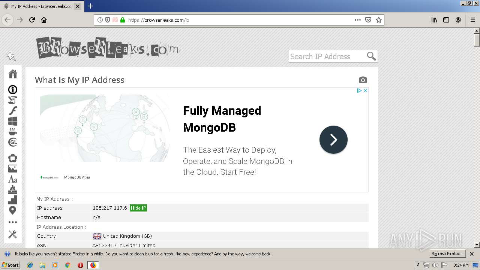Dismiss the Firefox notification bar
The image size is (480, 270).
tap(472, 254)
